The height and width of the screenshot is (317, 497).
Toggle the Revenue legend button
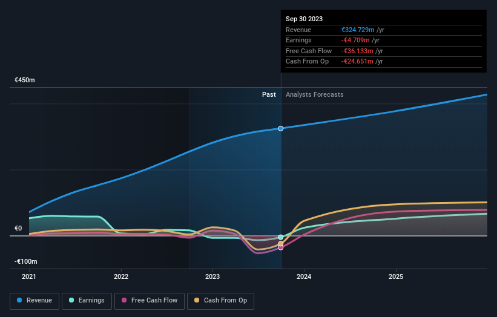[35, 301]
